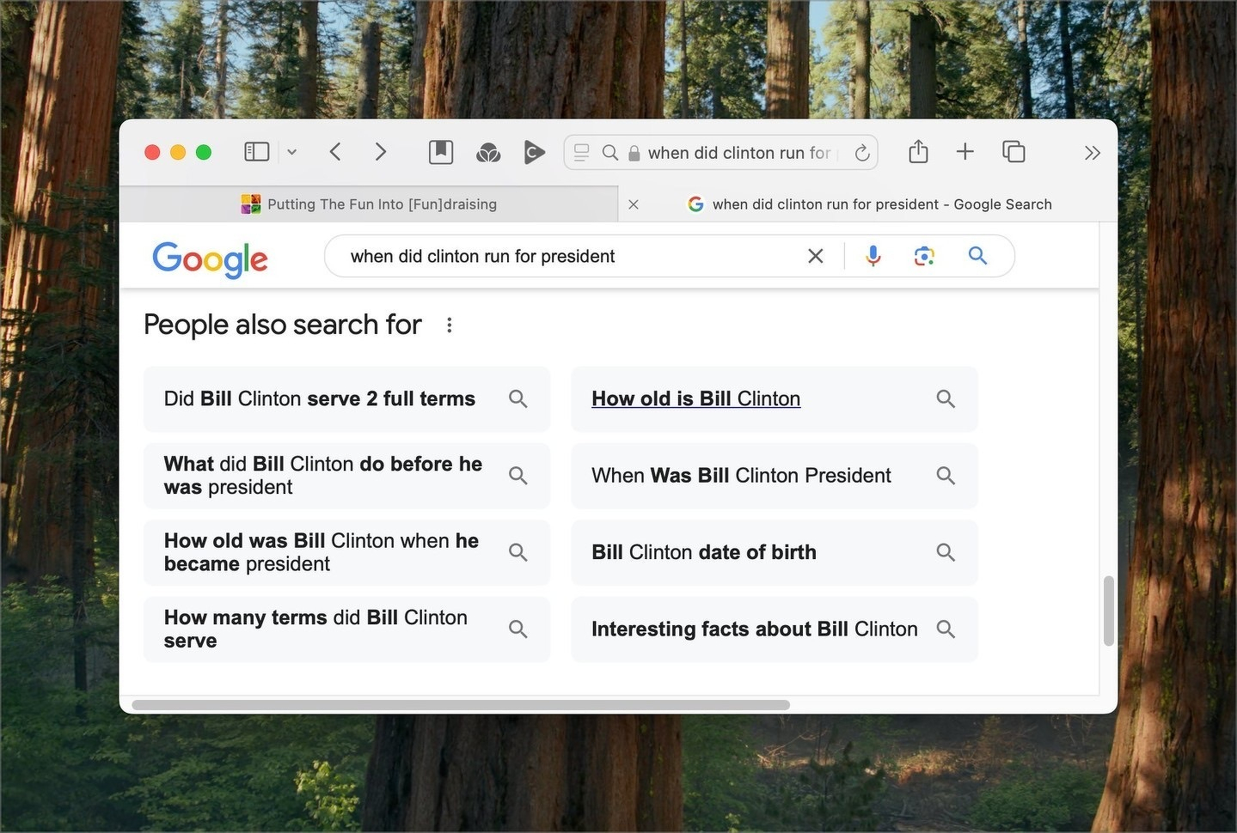Search by image using Google Lens icon
Viewport: 1237px width, 833px height.
(x=924, y=256)
